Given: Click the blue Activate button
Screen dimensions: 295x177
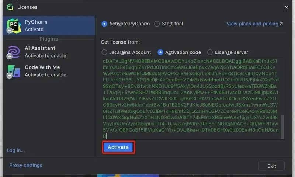Looking at the screenshot, I should pos(118,147).
